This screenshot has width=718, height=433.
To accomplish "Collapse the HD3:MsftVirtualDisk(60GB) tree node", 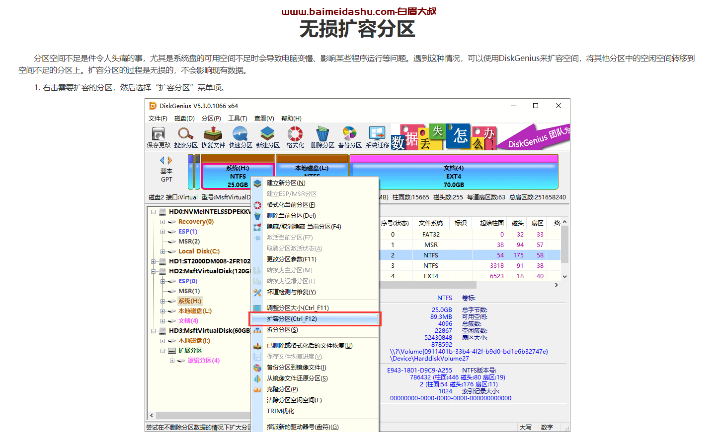I will (x=154, y=331).
